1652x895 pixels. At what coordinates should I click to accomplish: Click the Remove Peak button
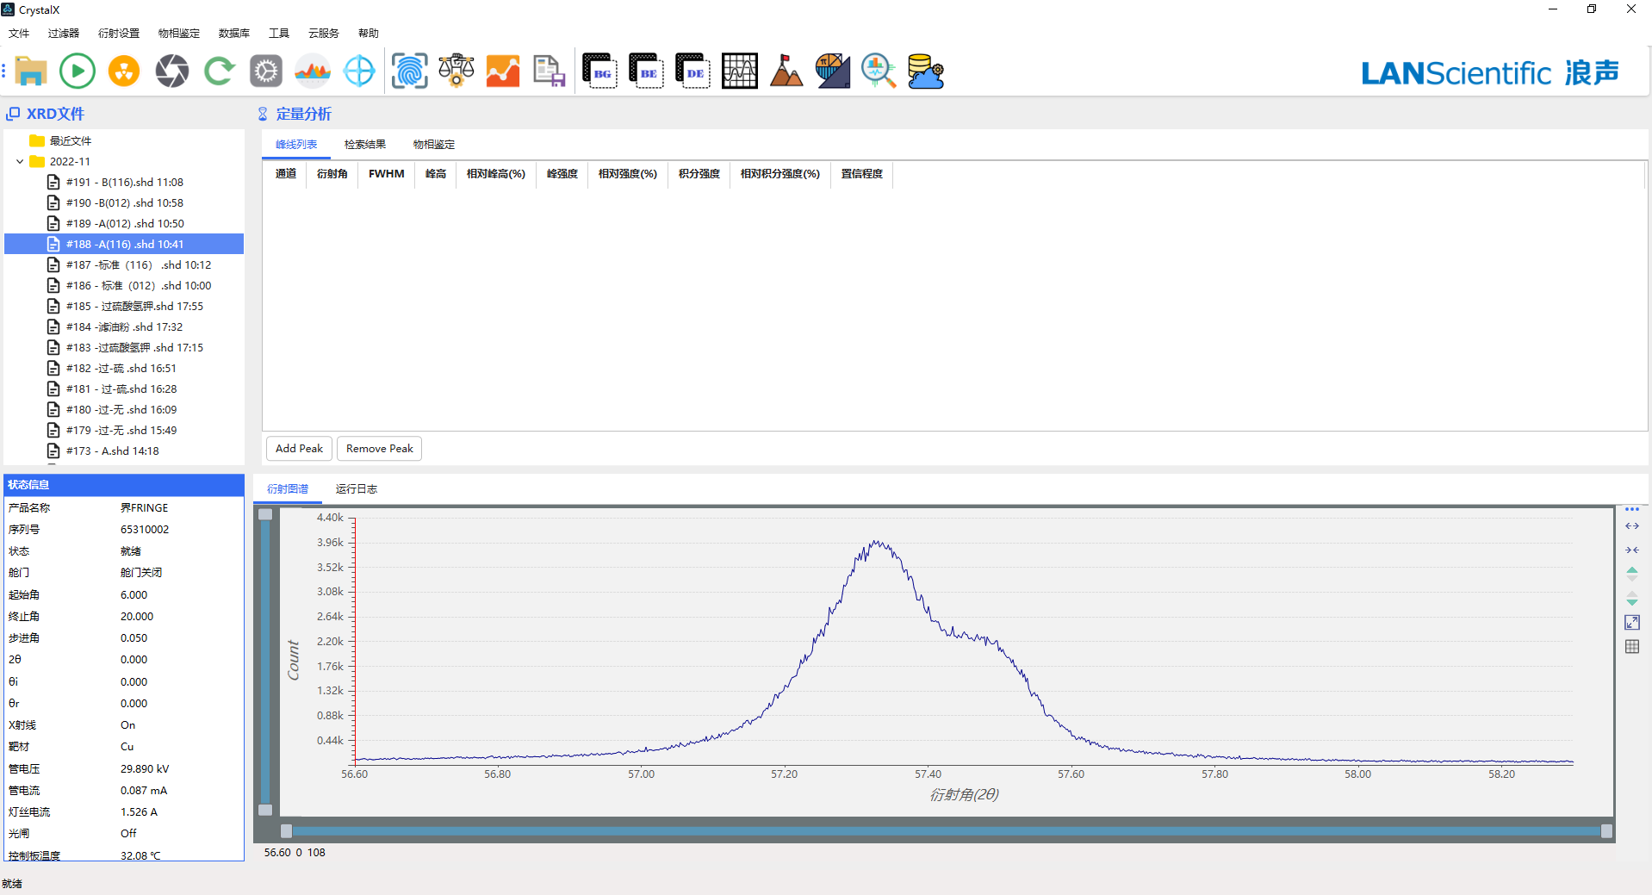379,449
